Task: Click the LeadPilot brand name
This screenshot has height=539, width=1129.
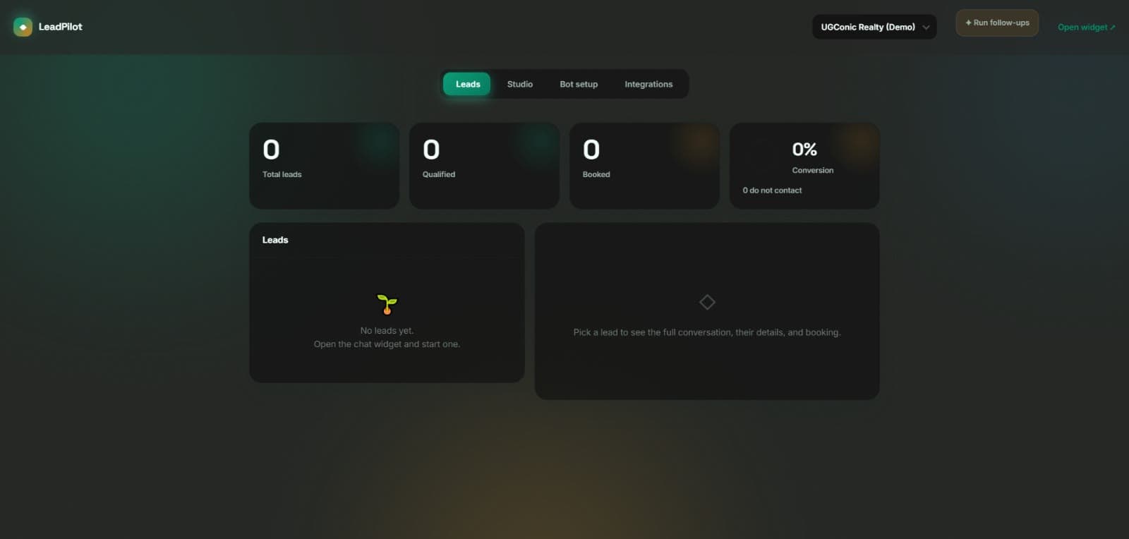Action: 61,27
